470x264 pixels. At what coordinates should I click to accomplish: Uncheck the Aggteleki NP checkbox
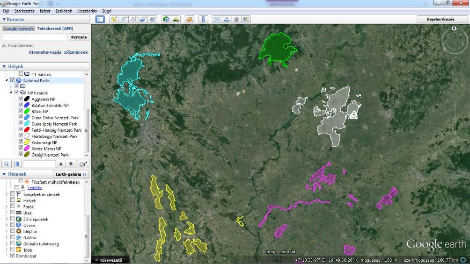(21, 99)
